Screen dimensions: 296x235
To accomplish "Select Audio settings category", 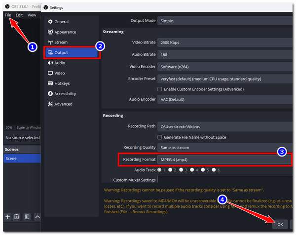I will [x=72, y=63].
